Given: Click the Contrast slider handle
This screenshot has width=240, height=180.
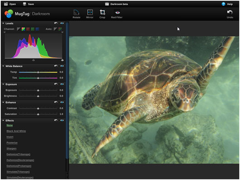Looking at the screenshot, I should 38,108.
